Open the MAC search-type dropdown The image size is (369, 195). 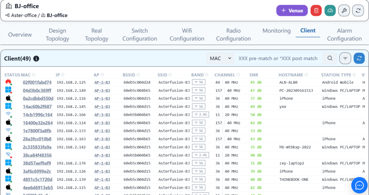pyautogui.click(x=220, y=58)
